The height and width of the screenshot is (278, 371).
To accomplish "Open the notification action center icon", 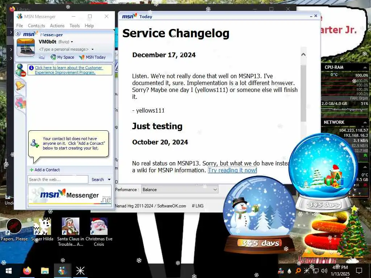I will click(359, 271).
